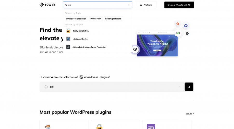Click the Results by Plugins heading
Screen dimensions: 234x129
(74, 25)
